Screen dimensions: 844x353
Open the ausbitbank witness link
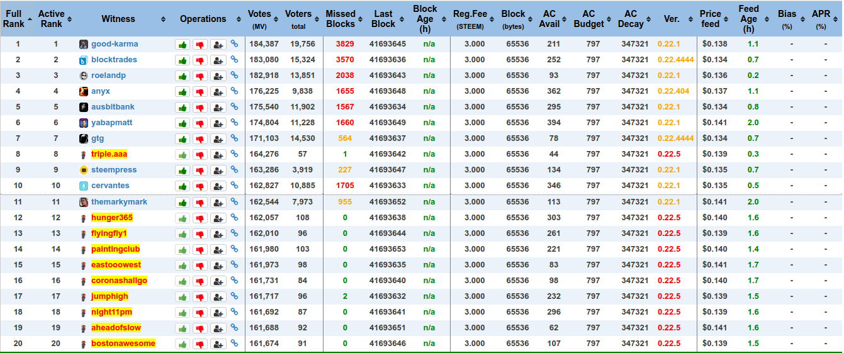tap(113, 107)
